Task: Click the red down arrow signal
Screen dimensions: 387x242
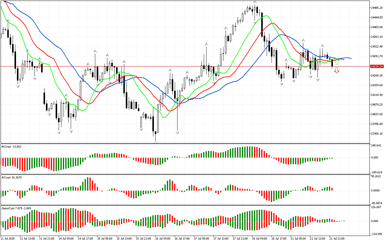Action: coord(337,71)
